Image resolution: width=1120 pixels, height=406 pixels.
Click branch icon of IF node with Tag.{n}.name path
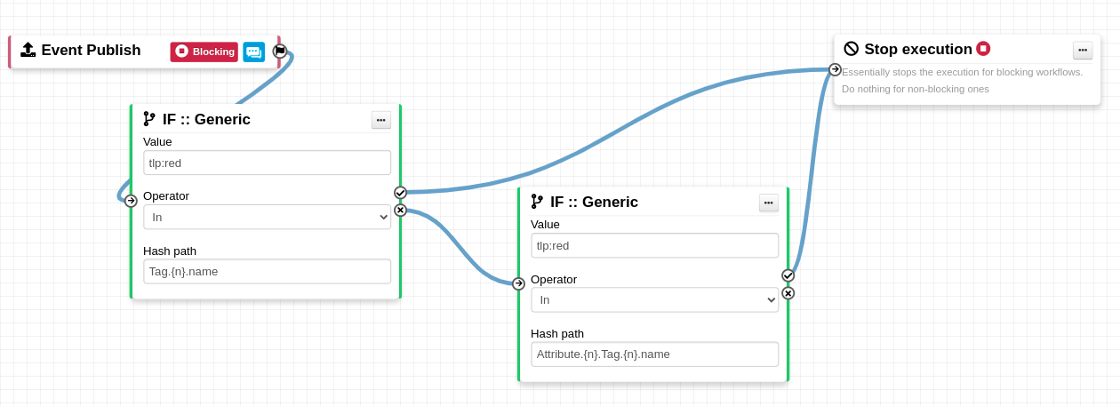[x=149, y=119]
